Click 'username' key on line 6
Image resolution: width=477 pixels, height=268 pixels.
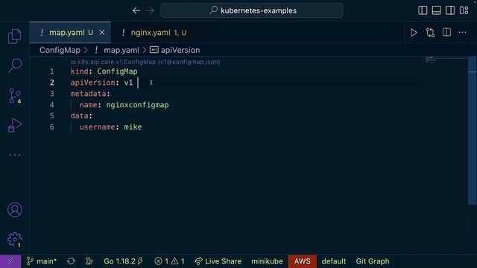pyautogui.click(x=98, y=127)
